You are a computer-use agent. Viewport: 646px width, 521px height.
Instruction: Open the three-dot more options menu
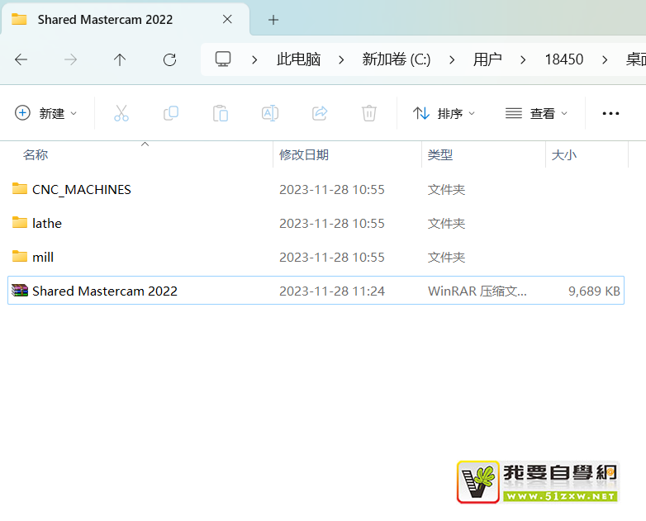pyautogui.click(x=610, y=113)
